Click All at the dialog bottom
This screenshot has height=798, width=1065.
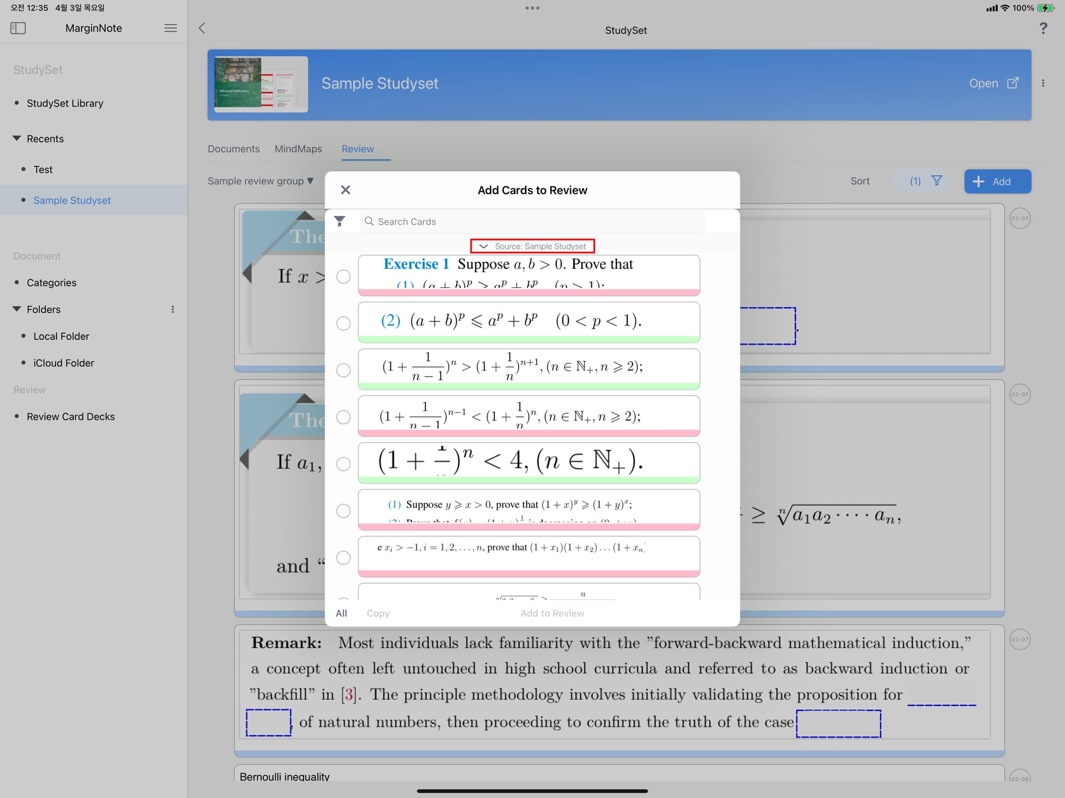coord(341,613)
